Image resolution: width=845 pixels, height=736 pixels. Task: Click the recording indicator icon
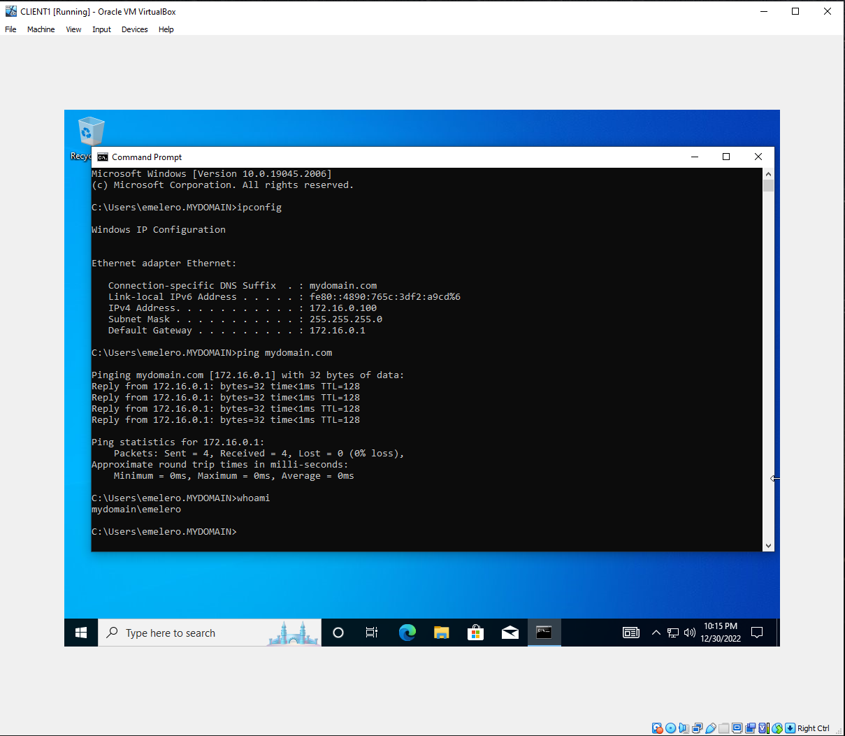[750, 728]
